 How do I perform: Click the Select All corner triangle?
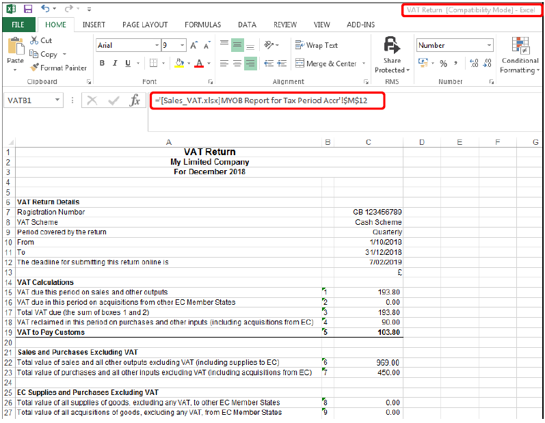[x=11, y=142]
